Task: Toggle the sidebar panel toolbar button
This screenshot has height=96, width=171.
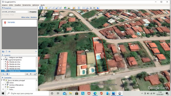Action: 41,8
